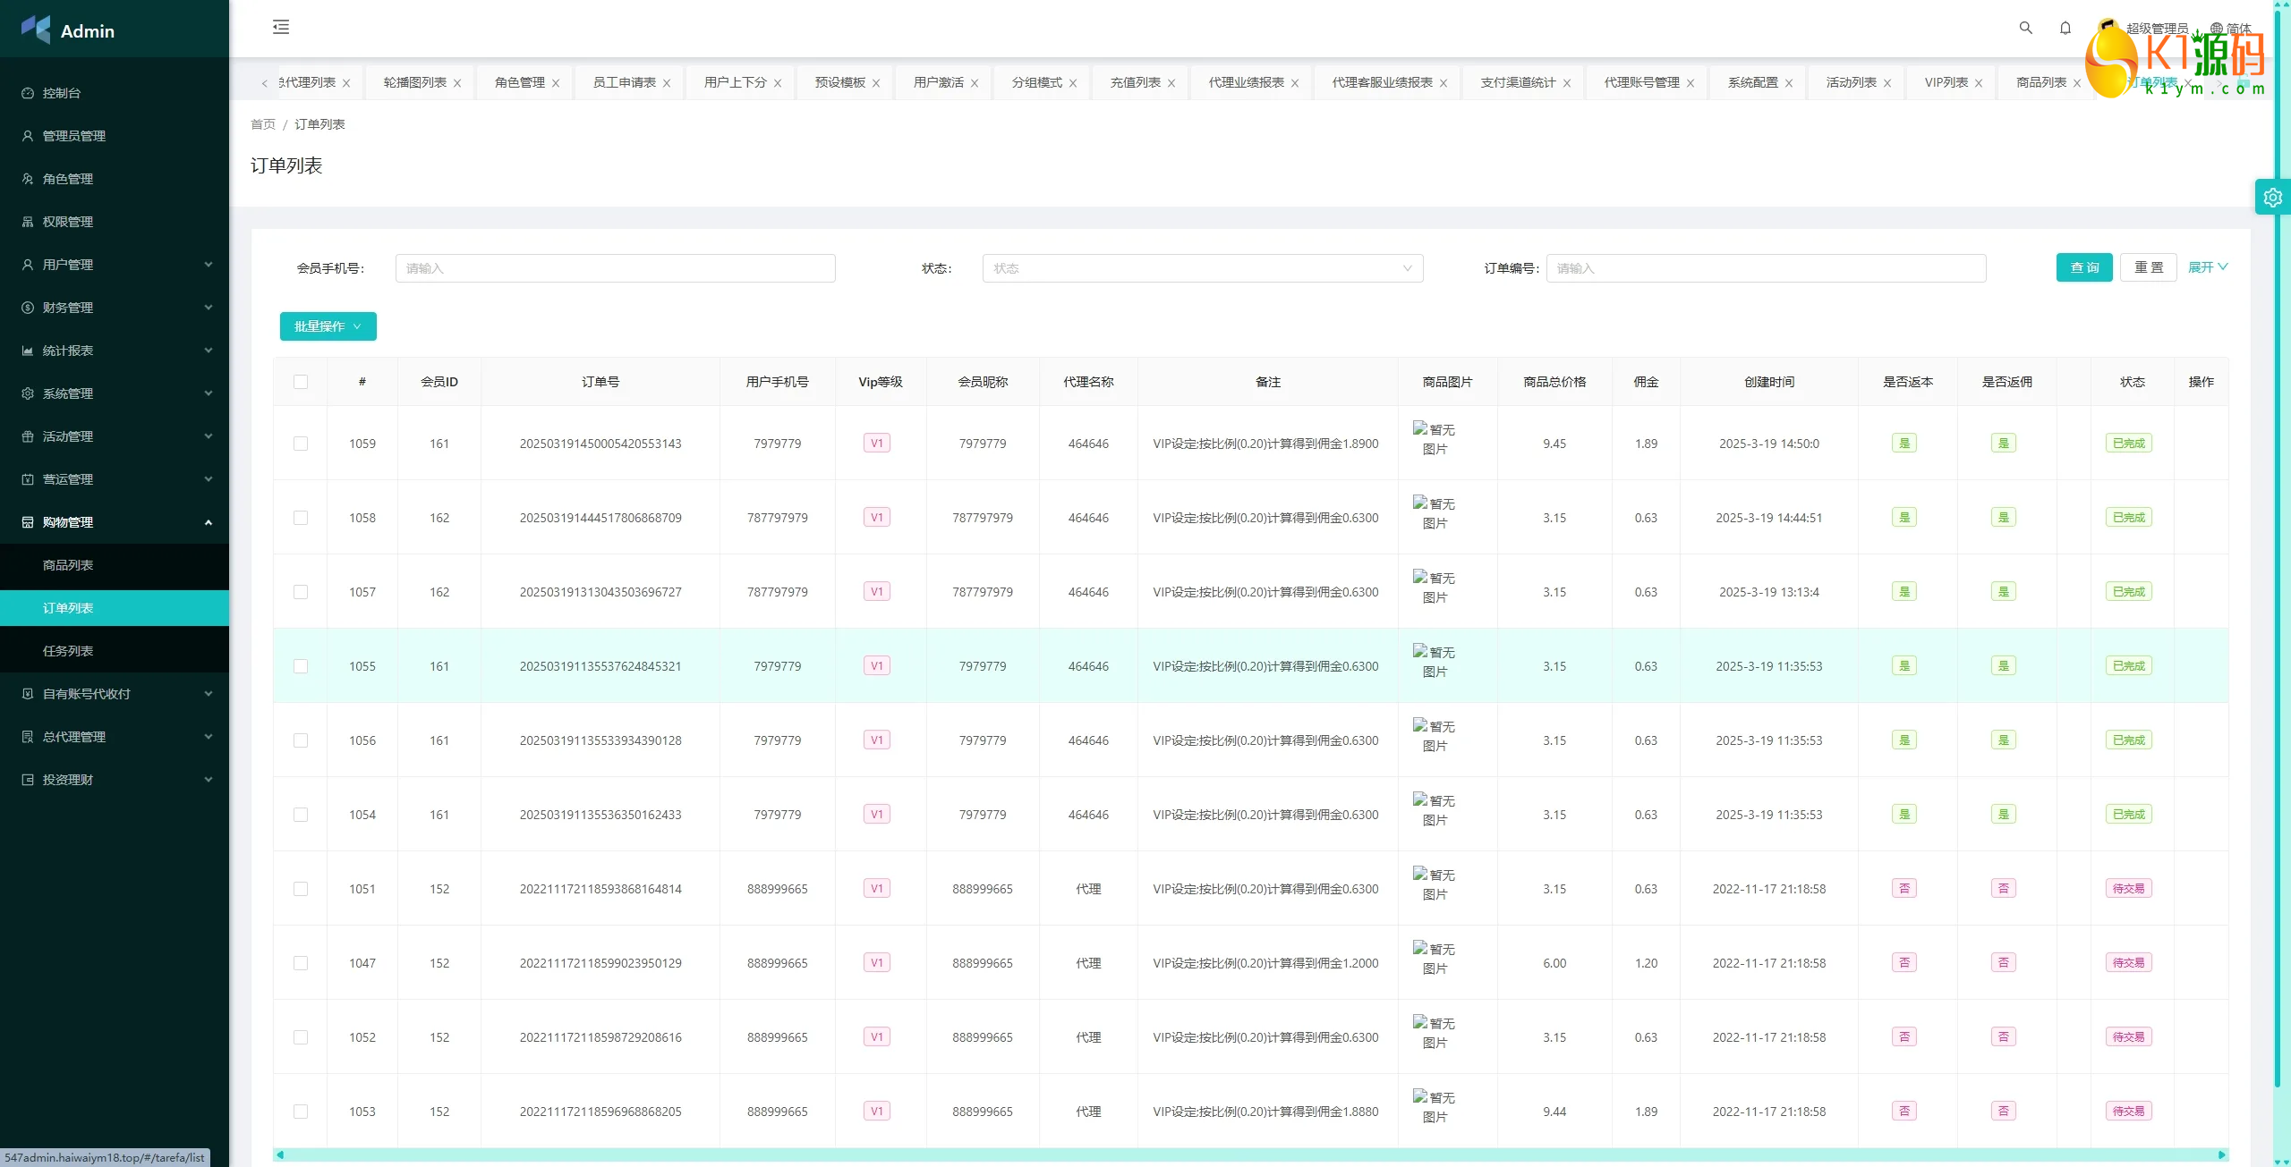Open the search magnifier icon

pyautogui.click(x=2025, y=28)
